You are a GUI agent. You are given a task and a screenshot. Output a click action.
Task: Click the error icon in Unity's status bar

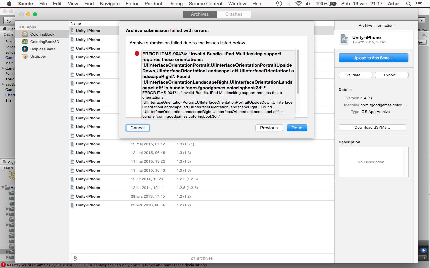(x=3, y=265)
